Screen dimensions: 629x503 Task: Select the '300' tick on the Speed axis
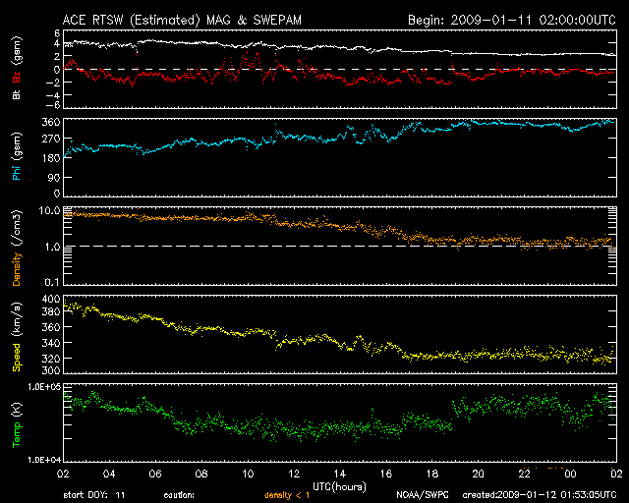[51, 370]
